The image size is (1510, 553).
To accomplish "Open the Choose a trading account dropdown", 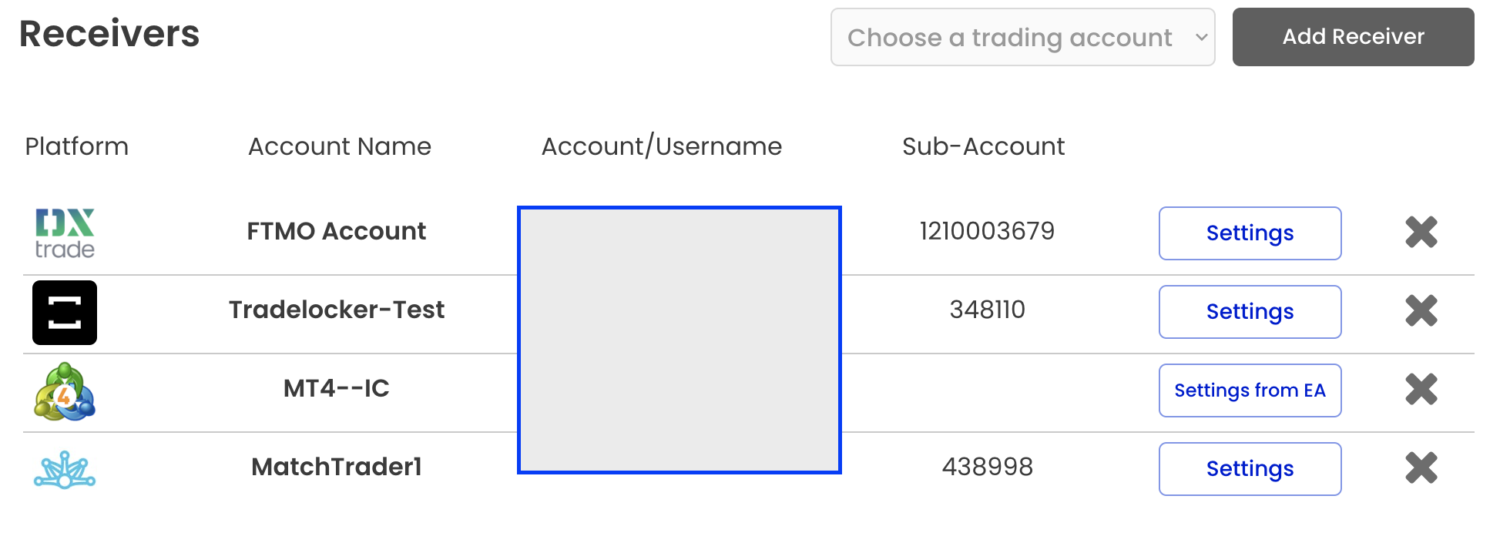I will (x=1022, y=37).
